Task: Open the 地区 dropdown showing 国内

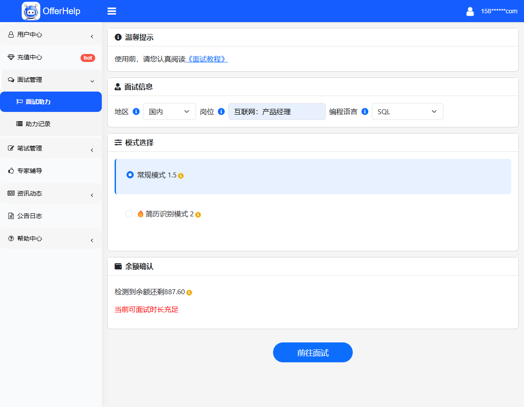Action: [169, 111]
